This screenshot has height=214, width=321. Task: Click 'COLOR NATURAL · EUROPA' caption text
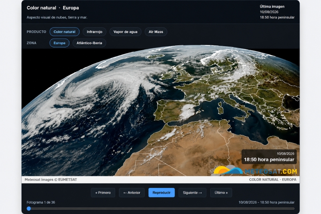pos(272,179)
